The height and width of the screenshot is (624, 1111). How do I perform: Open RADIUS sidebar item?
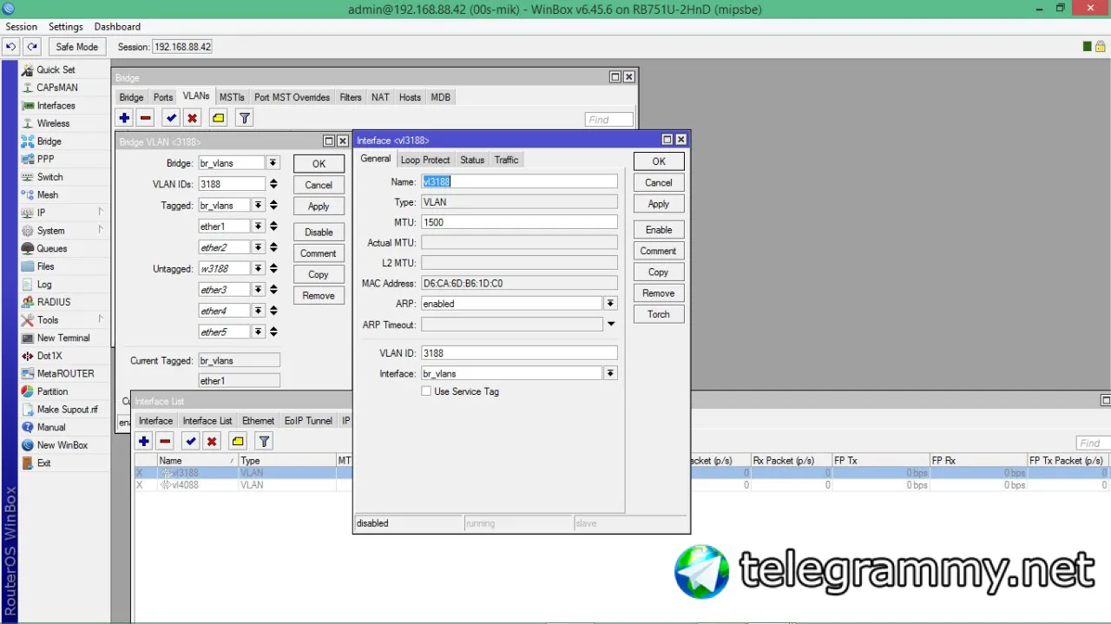pos(54,302)
